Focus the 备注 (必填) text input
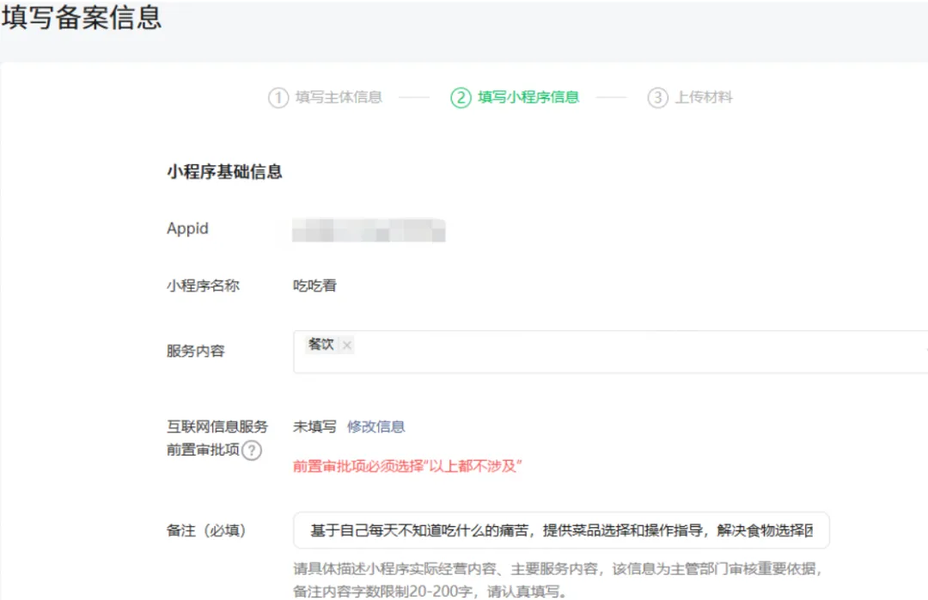This screenshot has width=928, height=600. pos(560,530)
